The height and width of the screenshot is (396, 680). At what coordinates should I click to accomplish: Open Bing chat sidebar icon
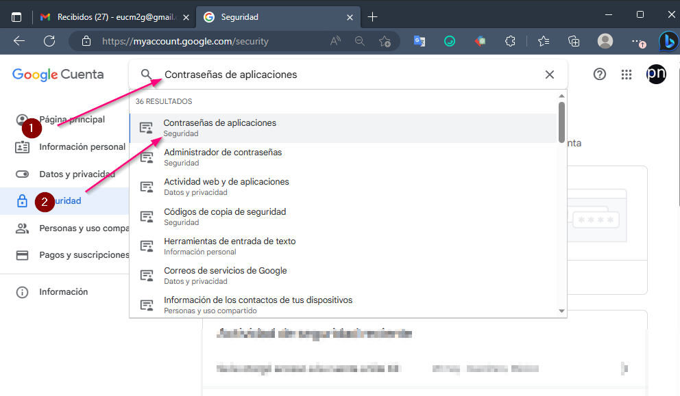pos(668,41)
